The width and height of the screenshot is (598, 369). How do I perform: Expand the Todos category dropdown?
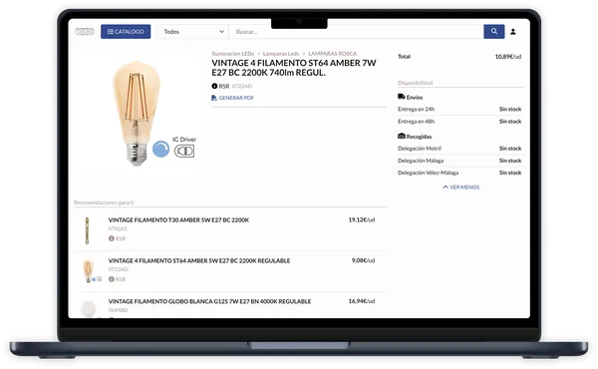click(x=193, y=32)
